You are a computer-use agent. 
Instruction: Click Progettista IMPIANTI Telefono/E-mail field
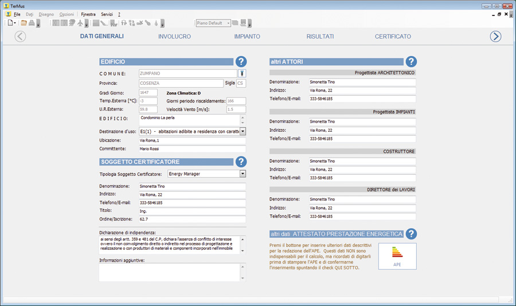coord(362,139)
